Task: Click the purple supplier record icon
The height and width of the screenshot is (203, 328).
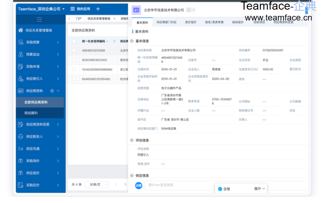Action: [136, 10]
